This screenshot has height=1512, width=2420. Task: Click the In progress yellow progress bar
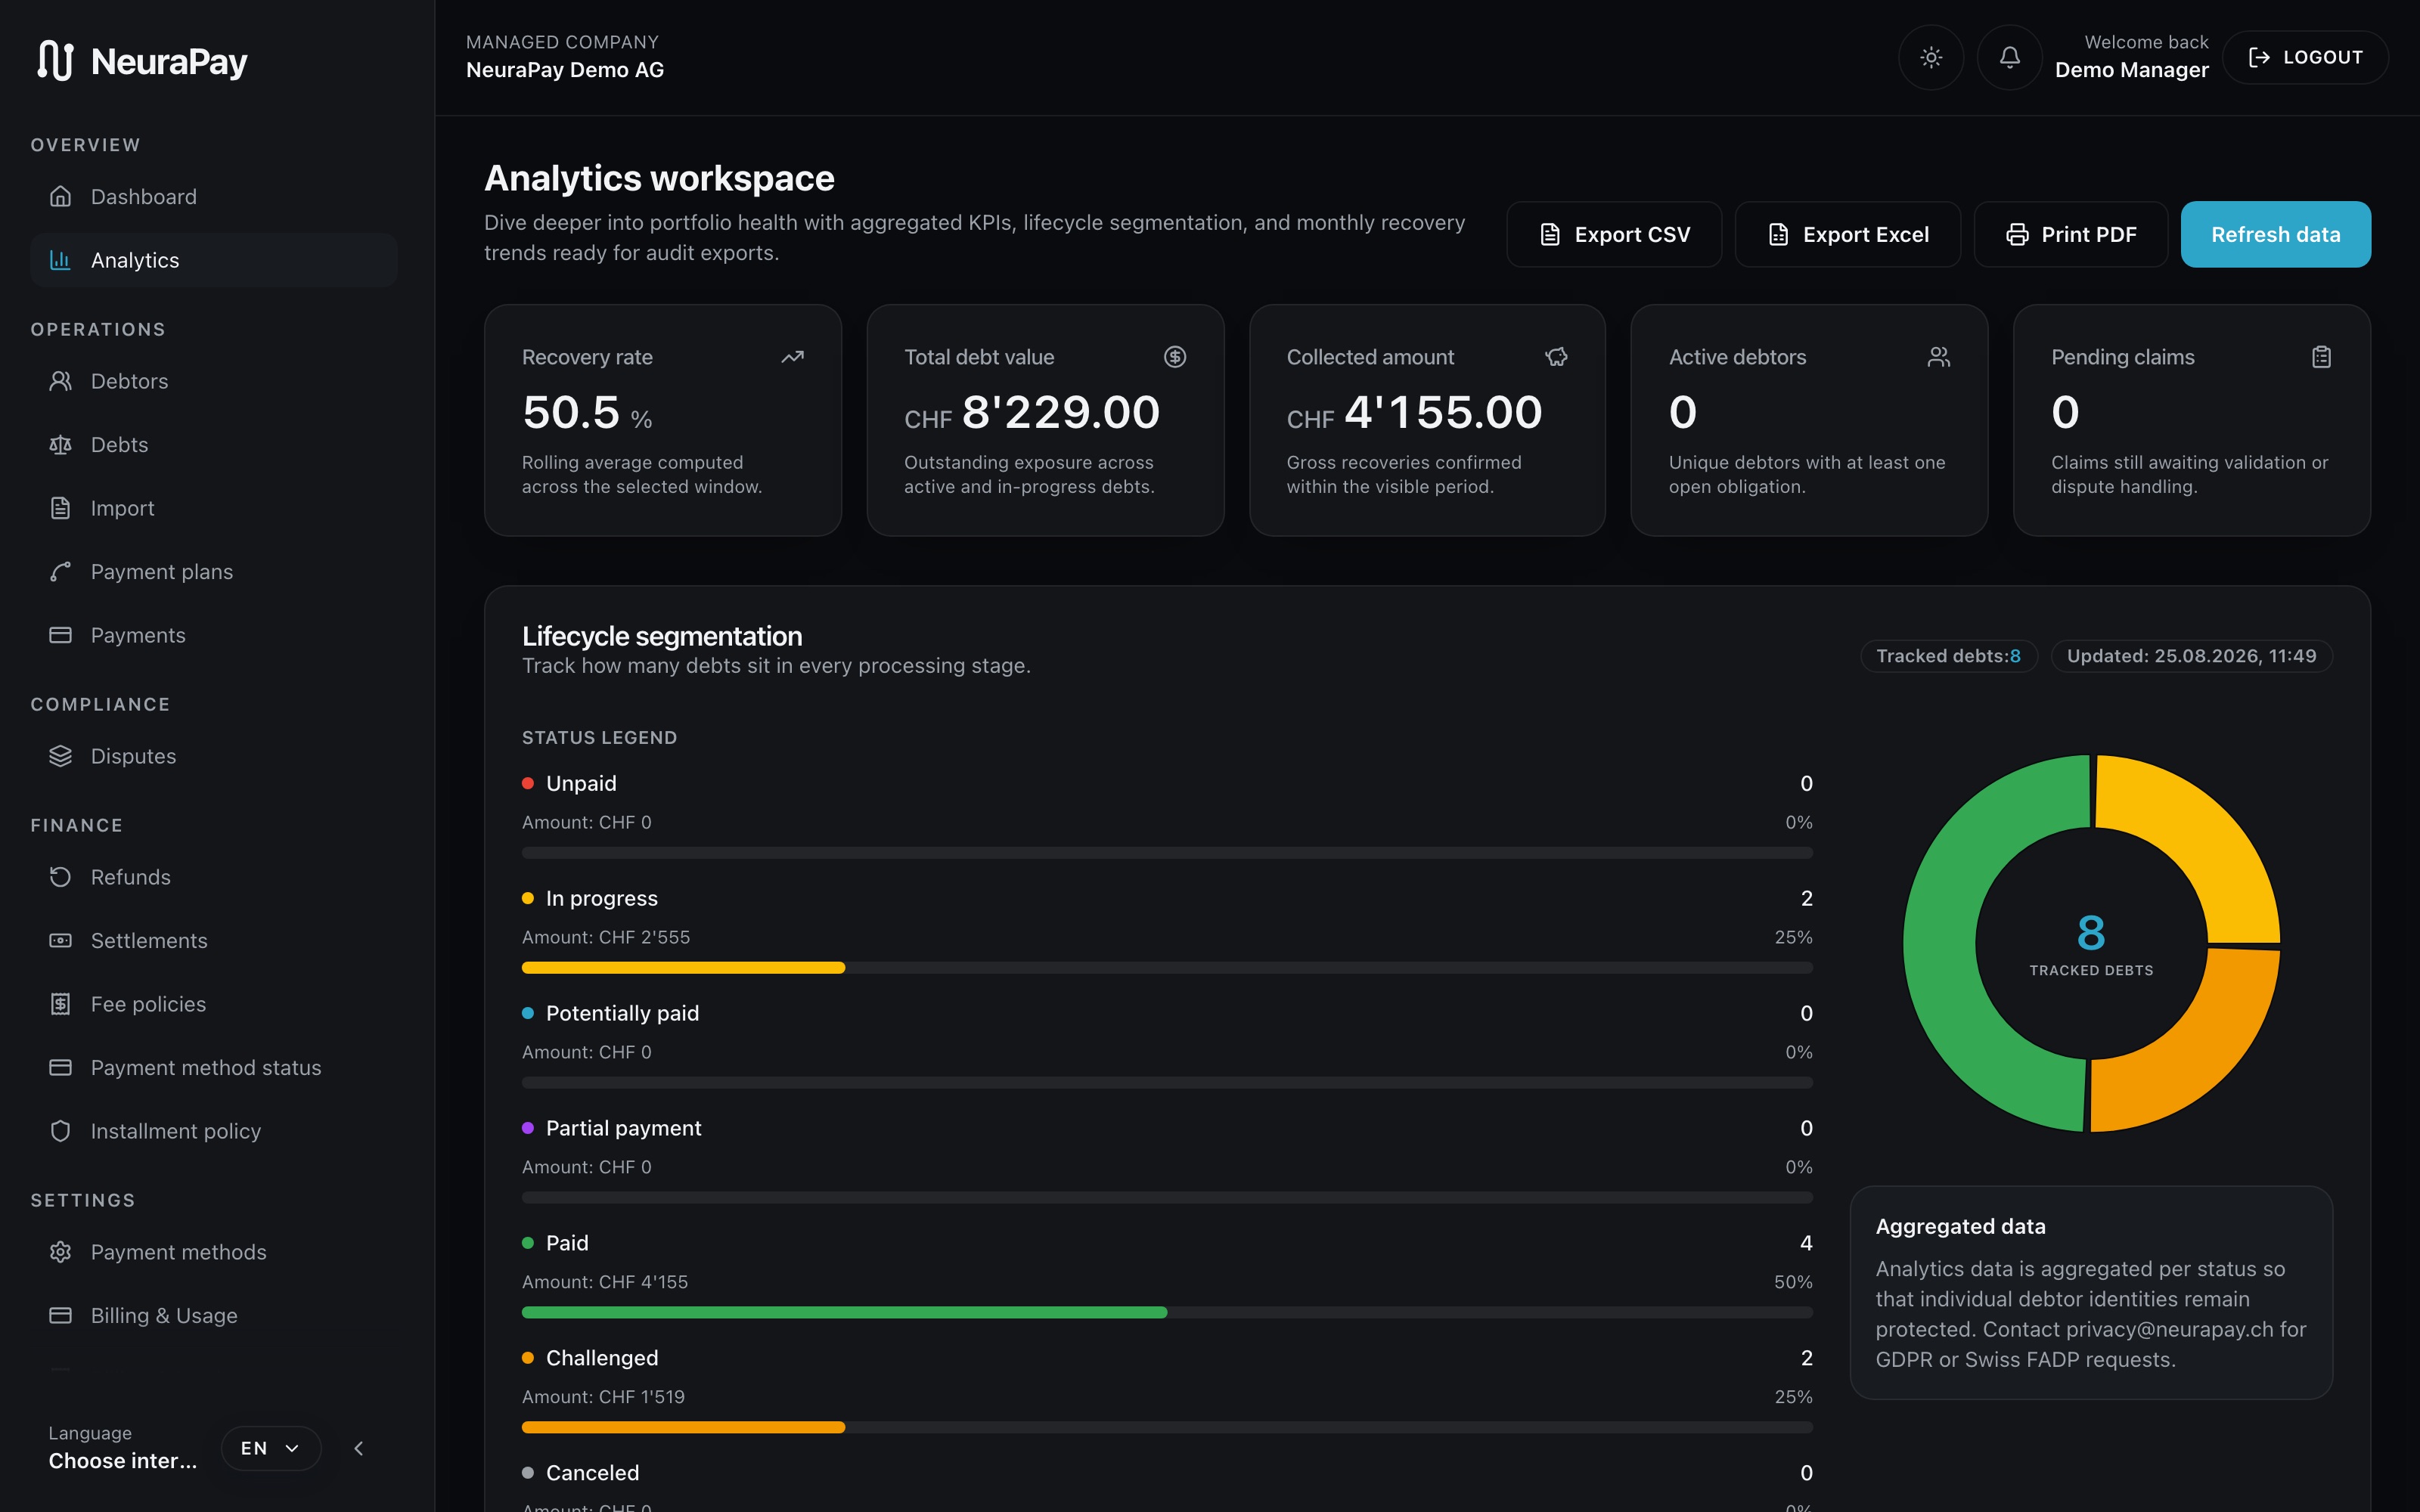coord(683,968)
